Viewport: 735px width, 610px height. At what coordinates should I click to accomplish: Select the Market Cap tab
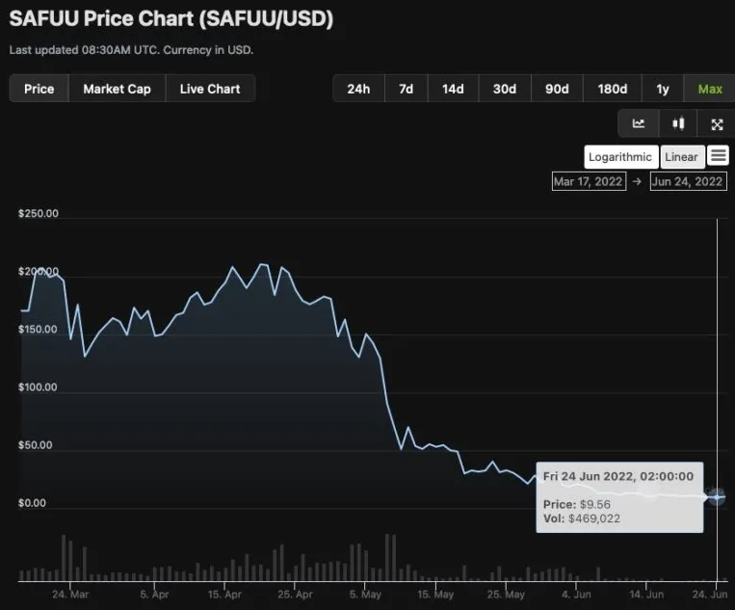pyautogui.click(x=118, y=89)
